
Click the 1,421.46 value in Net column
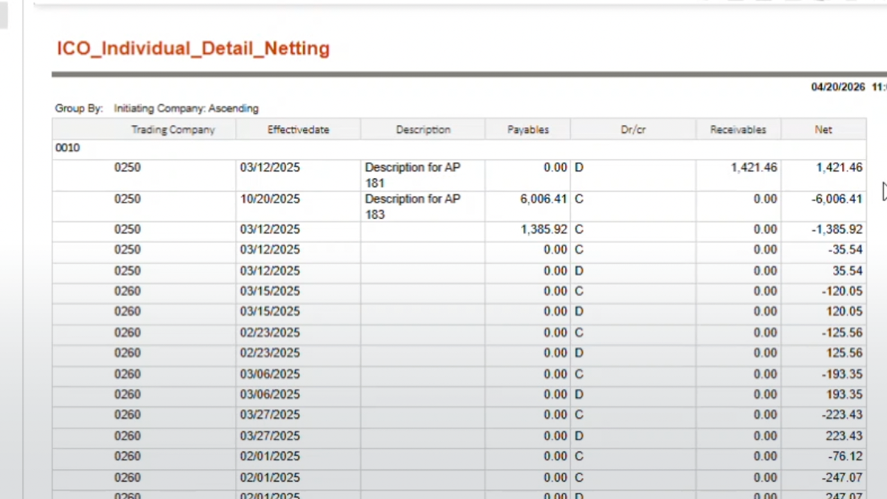click(x=839, y=168)
